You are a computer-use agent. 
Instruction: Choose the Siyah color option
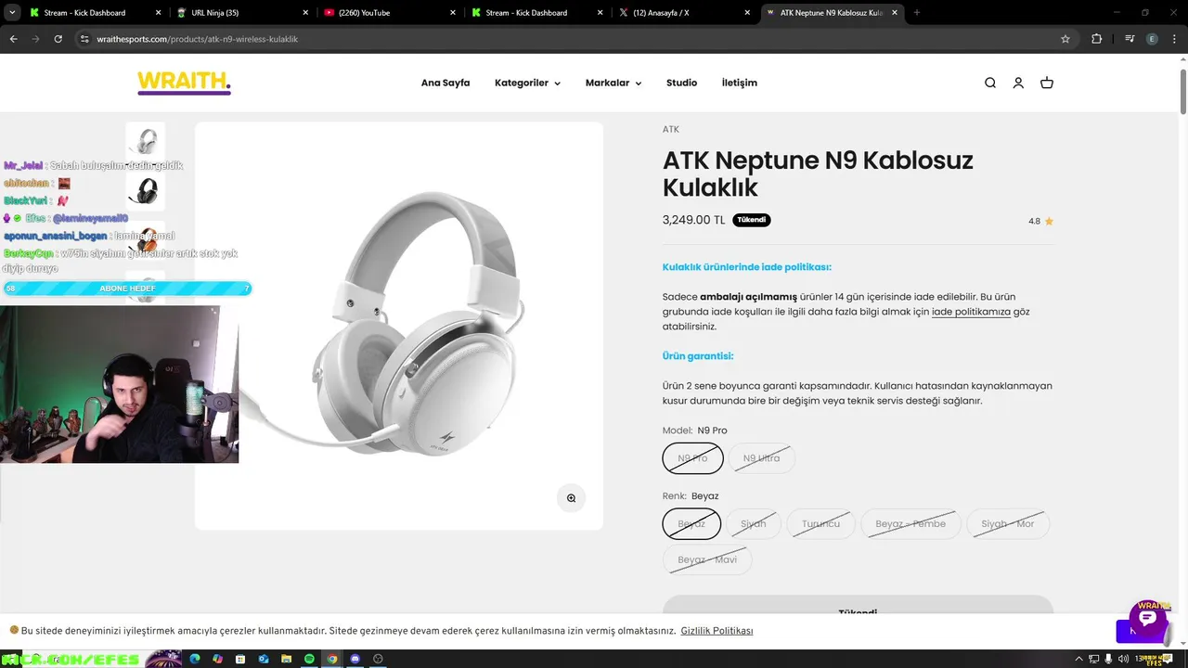point(754,523)
